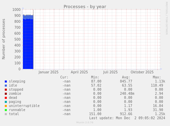Click the 'dead' legend label
The image size is (170, 126).
point(13,97)
